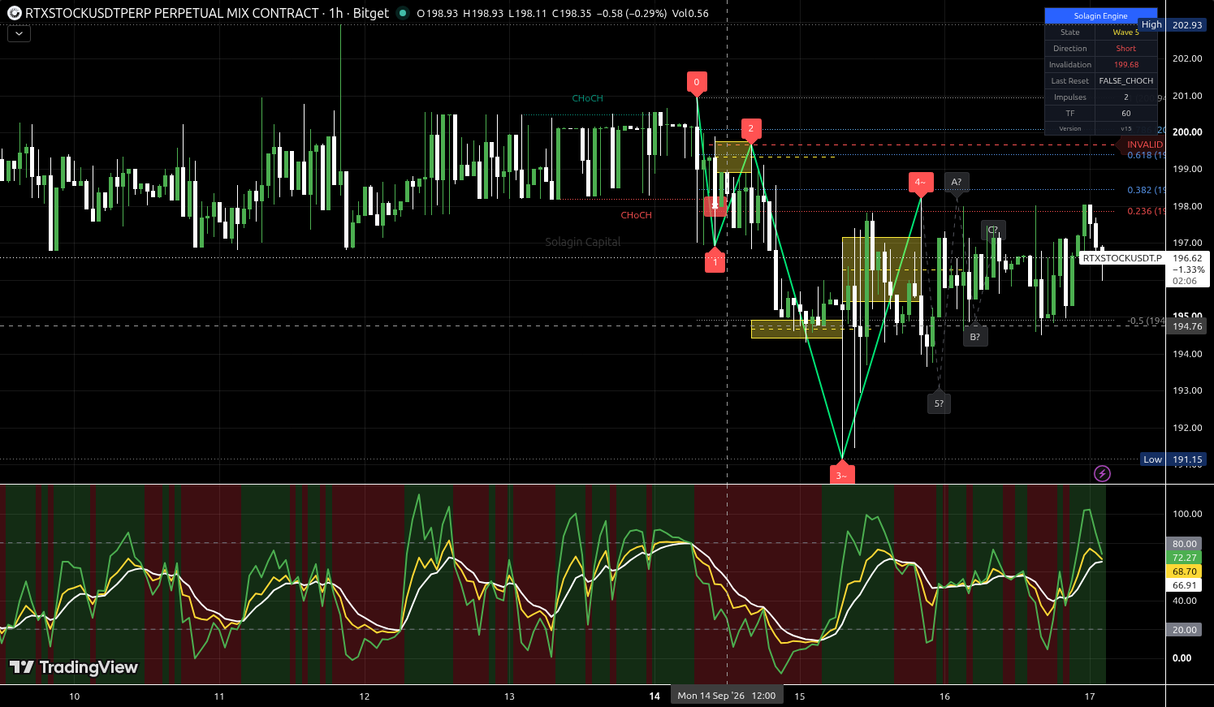1214x707 pixels.
Task: Collapse the legend with the chevron button
Action: click(19, 34)
